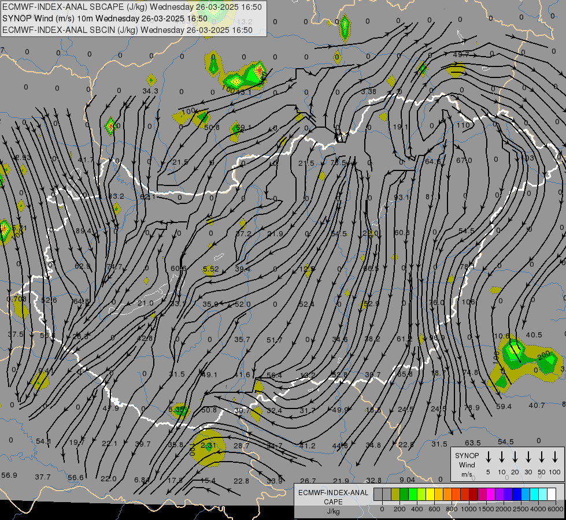The image size is (566, 520).
Task: Click the 'SYNOP Wind m/s' legend label
Action: coord(467,465)
